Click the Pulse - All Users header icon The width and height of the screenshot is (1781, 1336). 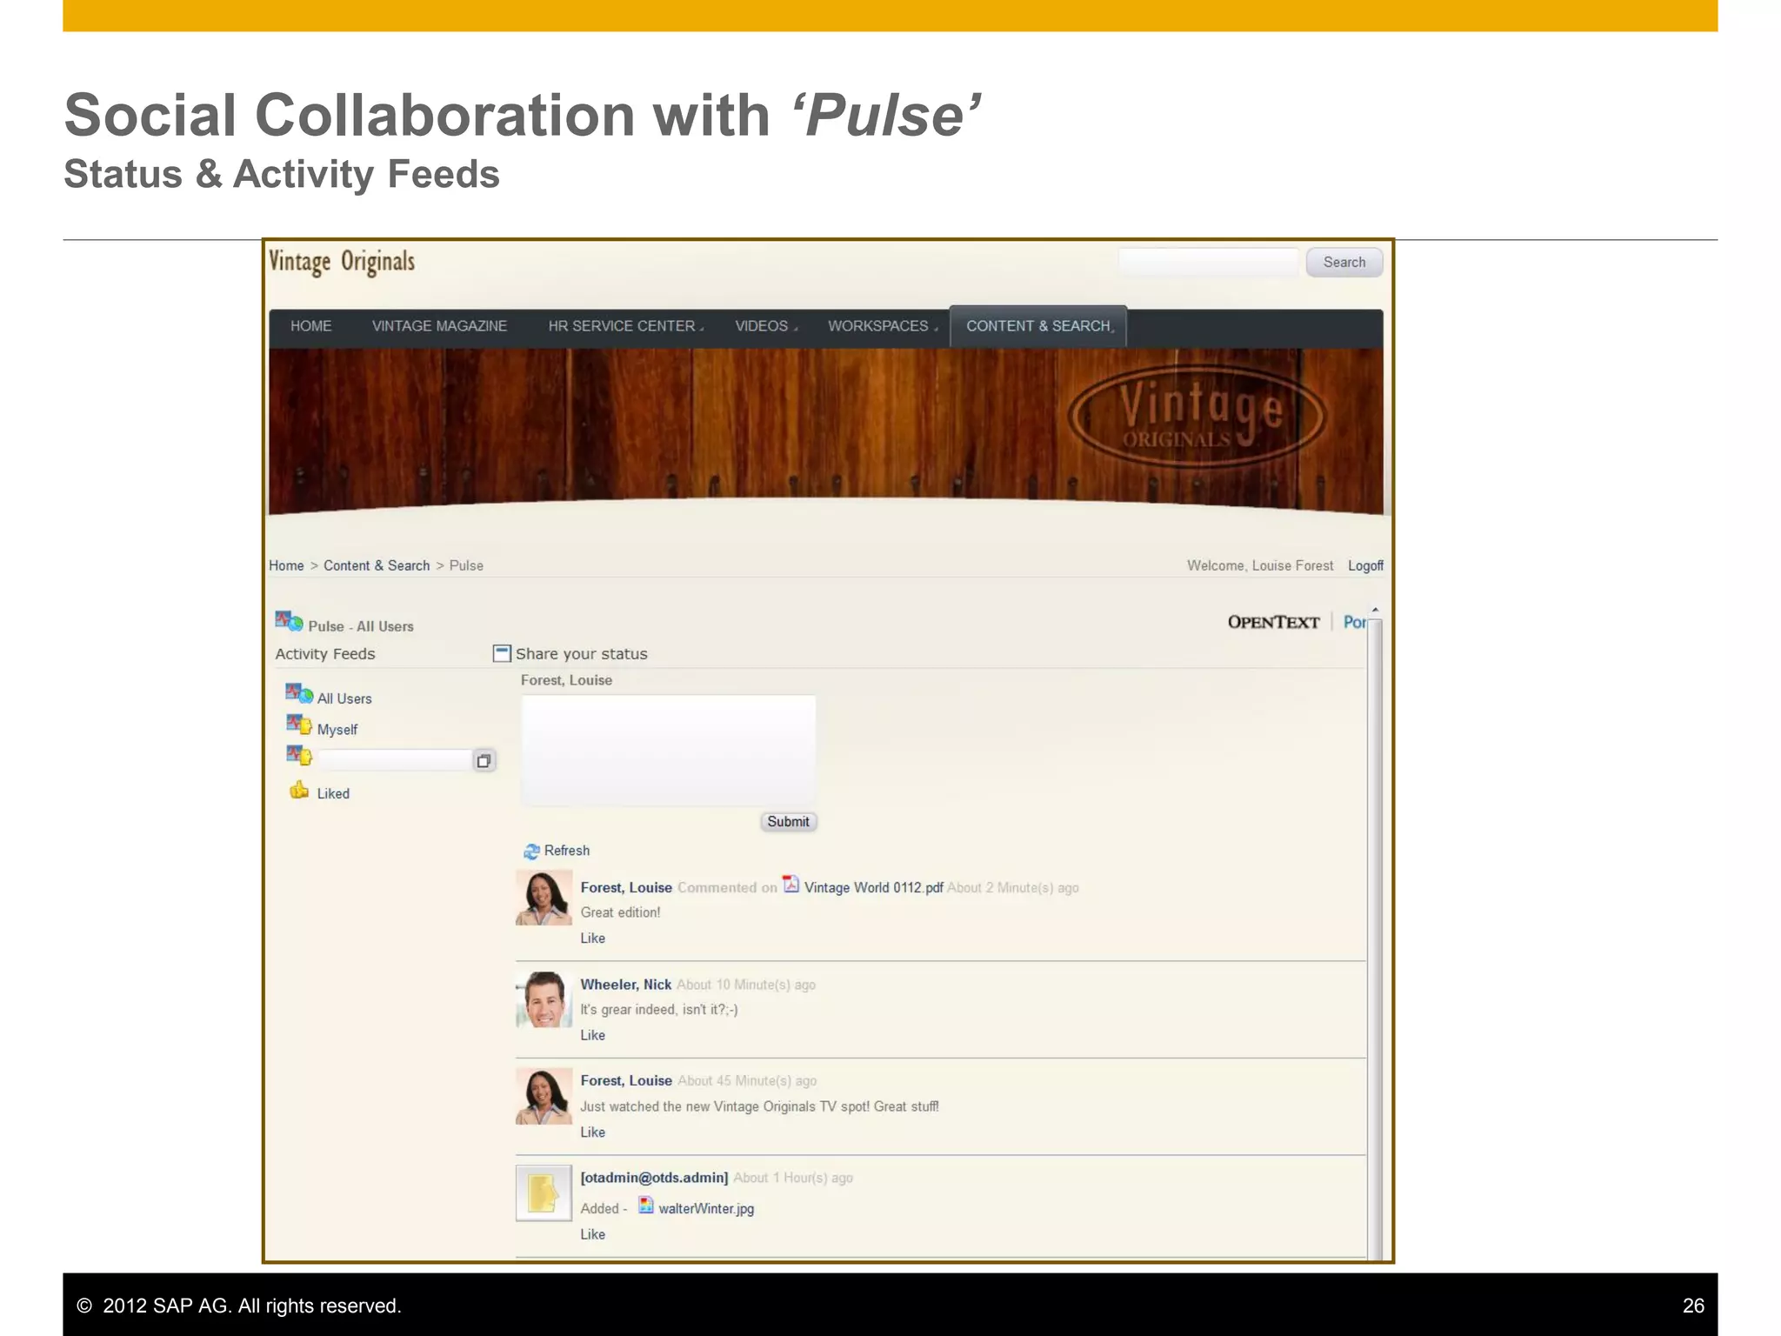[x=289, y=621]
